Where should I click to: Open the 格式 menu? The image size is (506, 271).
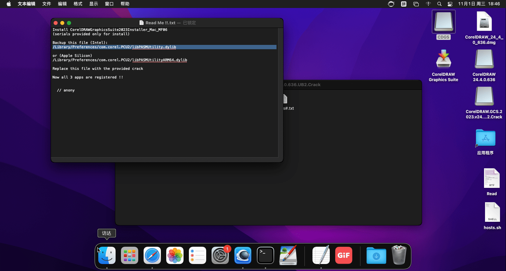78,4
